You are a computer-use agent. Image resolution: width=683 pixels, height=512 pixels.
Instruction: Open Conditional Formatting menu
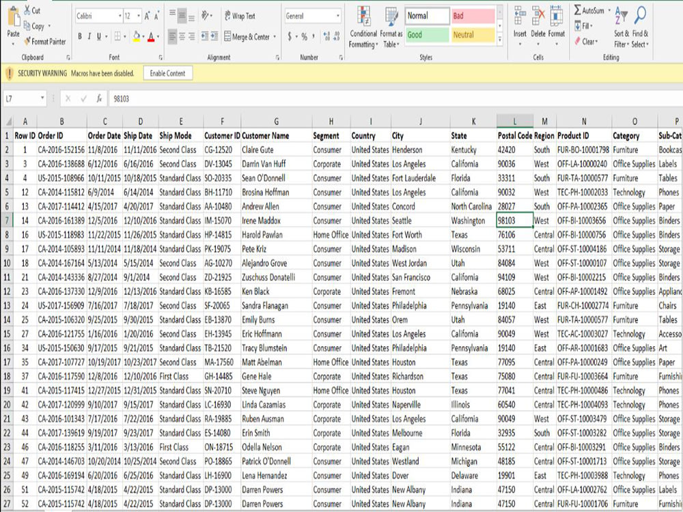(363, 27)
